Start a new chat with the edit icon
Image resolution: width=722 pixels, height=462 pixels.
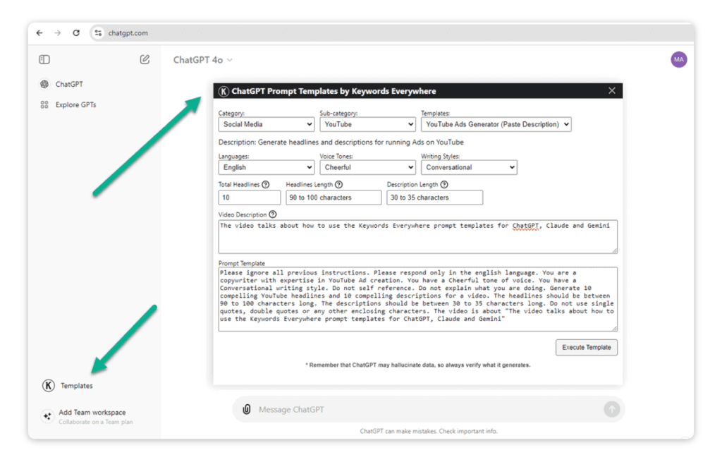click(x=145, y=59)
